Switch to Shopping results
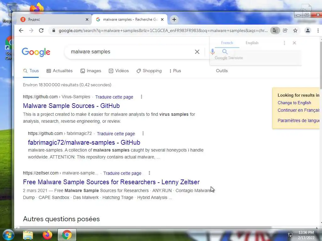The image size is (322, 241). [x=149, y=71]
